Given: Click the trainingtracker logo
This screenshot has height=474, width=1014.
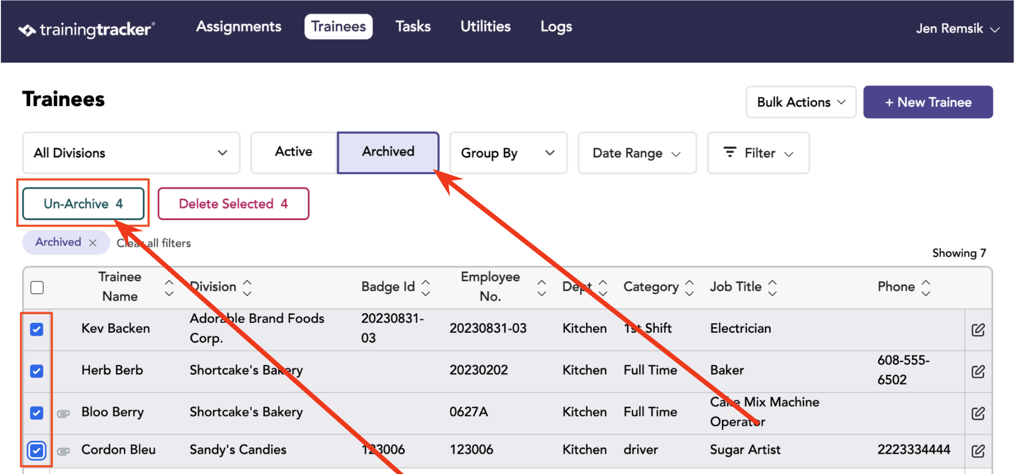Looking at the screenshot, I should click(x=86, y=30).
